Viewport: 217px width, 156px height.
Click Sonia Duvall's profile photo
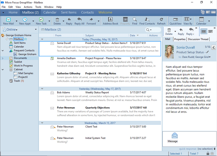tap(169, 51)
